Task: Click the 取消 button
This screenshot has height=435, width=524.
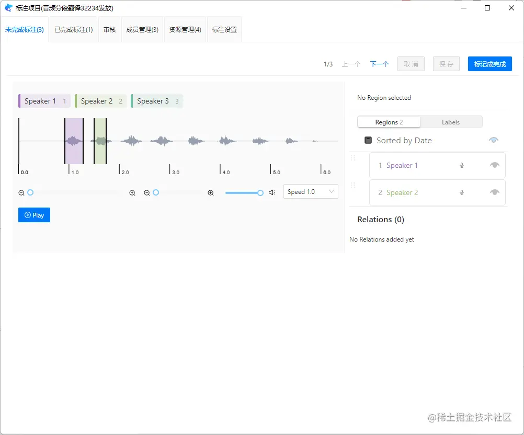Action: click(x=411, y=64)
